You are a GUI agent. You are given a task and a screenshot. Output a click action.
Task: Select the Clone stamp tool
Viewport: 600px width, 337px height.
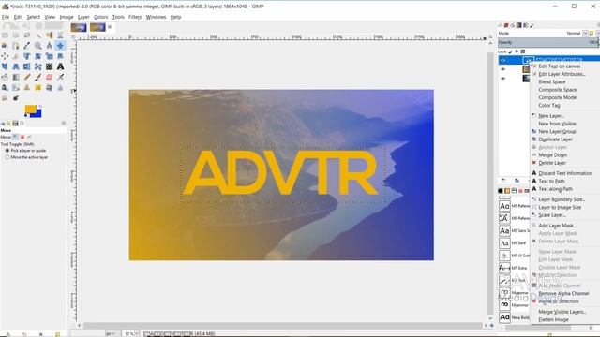pos(27,87)
